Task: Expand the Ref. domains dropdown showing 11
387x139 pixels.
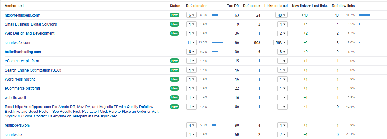Action: coord(191,43)
